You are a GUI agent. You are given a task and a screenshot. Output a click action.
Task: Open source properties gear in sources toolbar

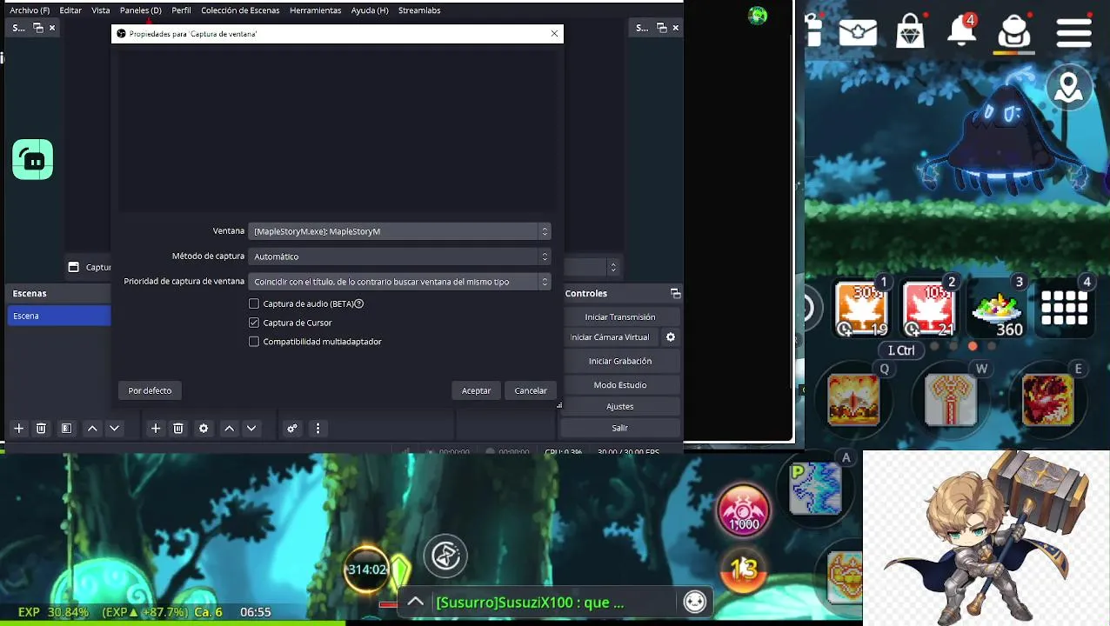204,429
